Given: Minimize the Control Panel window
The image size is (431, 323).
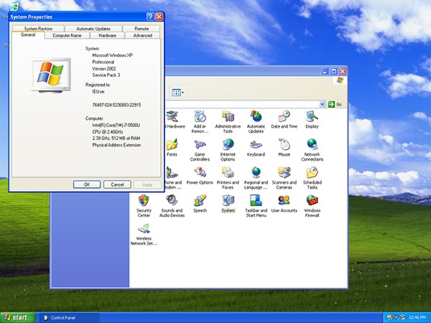Looking at the screenshot, I should coord(325,71).
